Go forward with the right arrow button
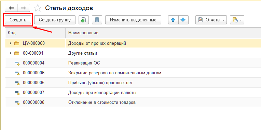The image size is (261, 130). (x=24, y=8)
